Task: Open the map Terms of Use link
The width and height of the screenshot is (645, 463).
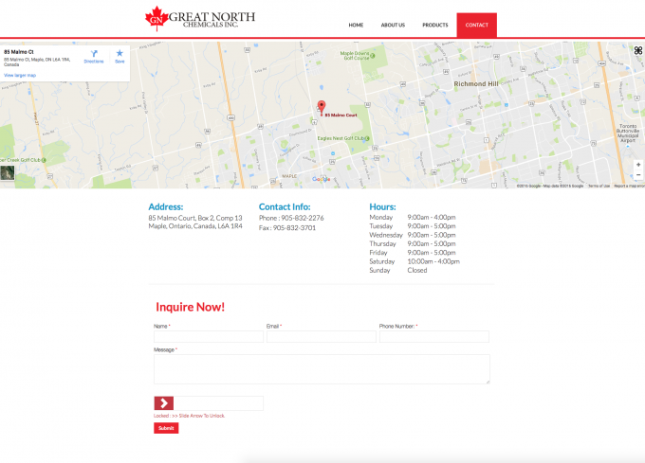Action: [x=599, y=186]
